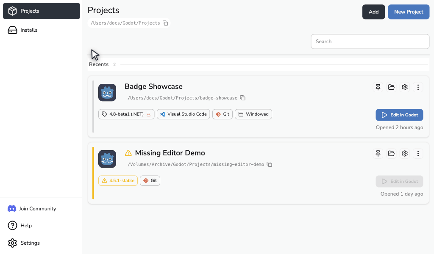This screenshot has height=254, width=434.
Task: Switch to the Installs section
Action: tap(42, 30)
